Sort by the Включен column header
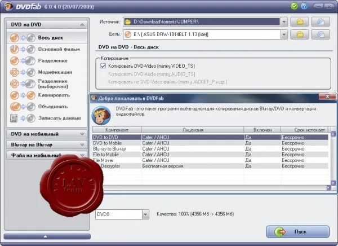 (263, 130)
